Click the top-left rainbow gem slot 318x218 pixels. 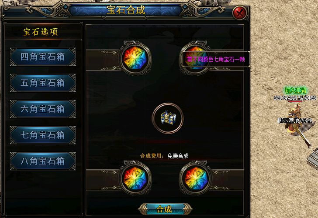135,58
